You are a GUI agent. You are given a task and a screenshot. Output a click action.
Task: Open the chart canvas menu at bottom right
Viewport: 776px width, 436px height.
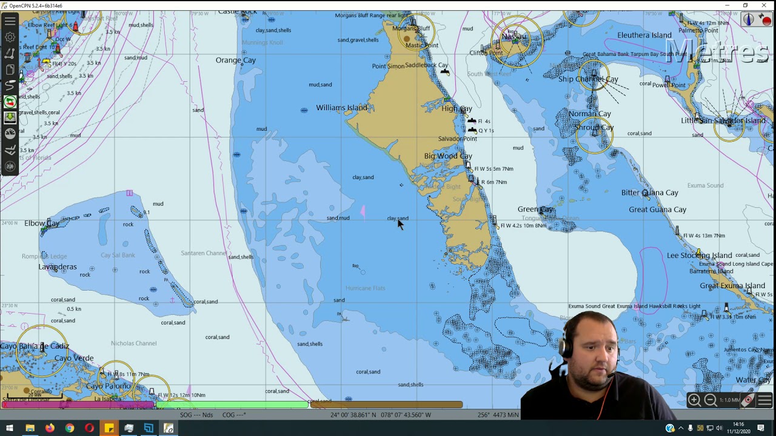pos(764,400)
